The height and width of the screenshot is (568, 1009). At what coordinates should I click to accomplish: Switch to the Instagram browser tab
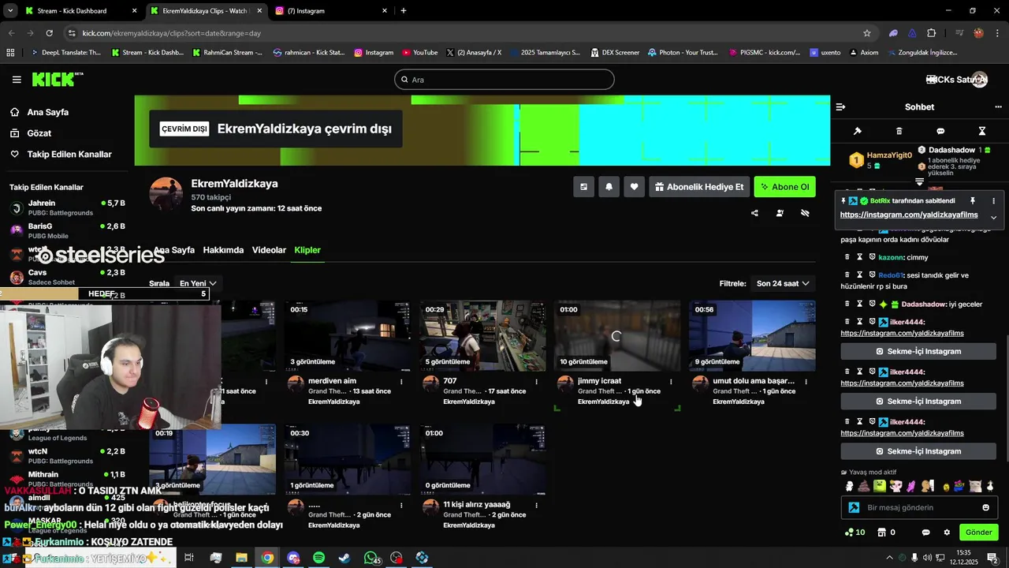coord(331,11)
